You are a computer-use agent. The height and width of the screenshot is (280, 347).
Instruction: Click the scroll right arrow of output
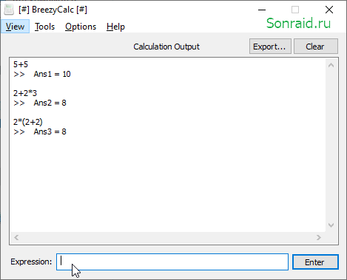click(x=319, y=237)
